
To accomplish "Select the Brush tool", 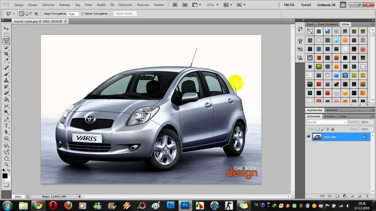I will pos(6,74).
